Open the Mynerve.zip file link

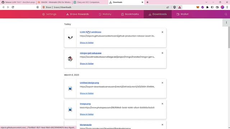(86, 125)
